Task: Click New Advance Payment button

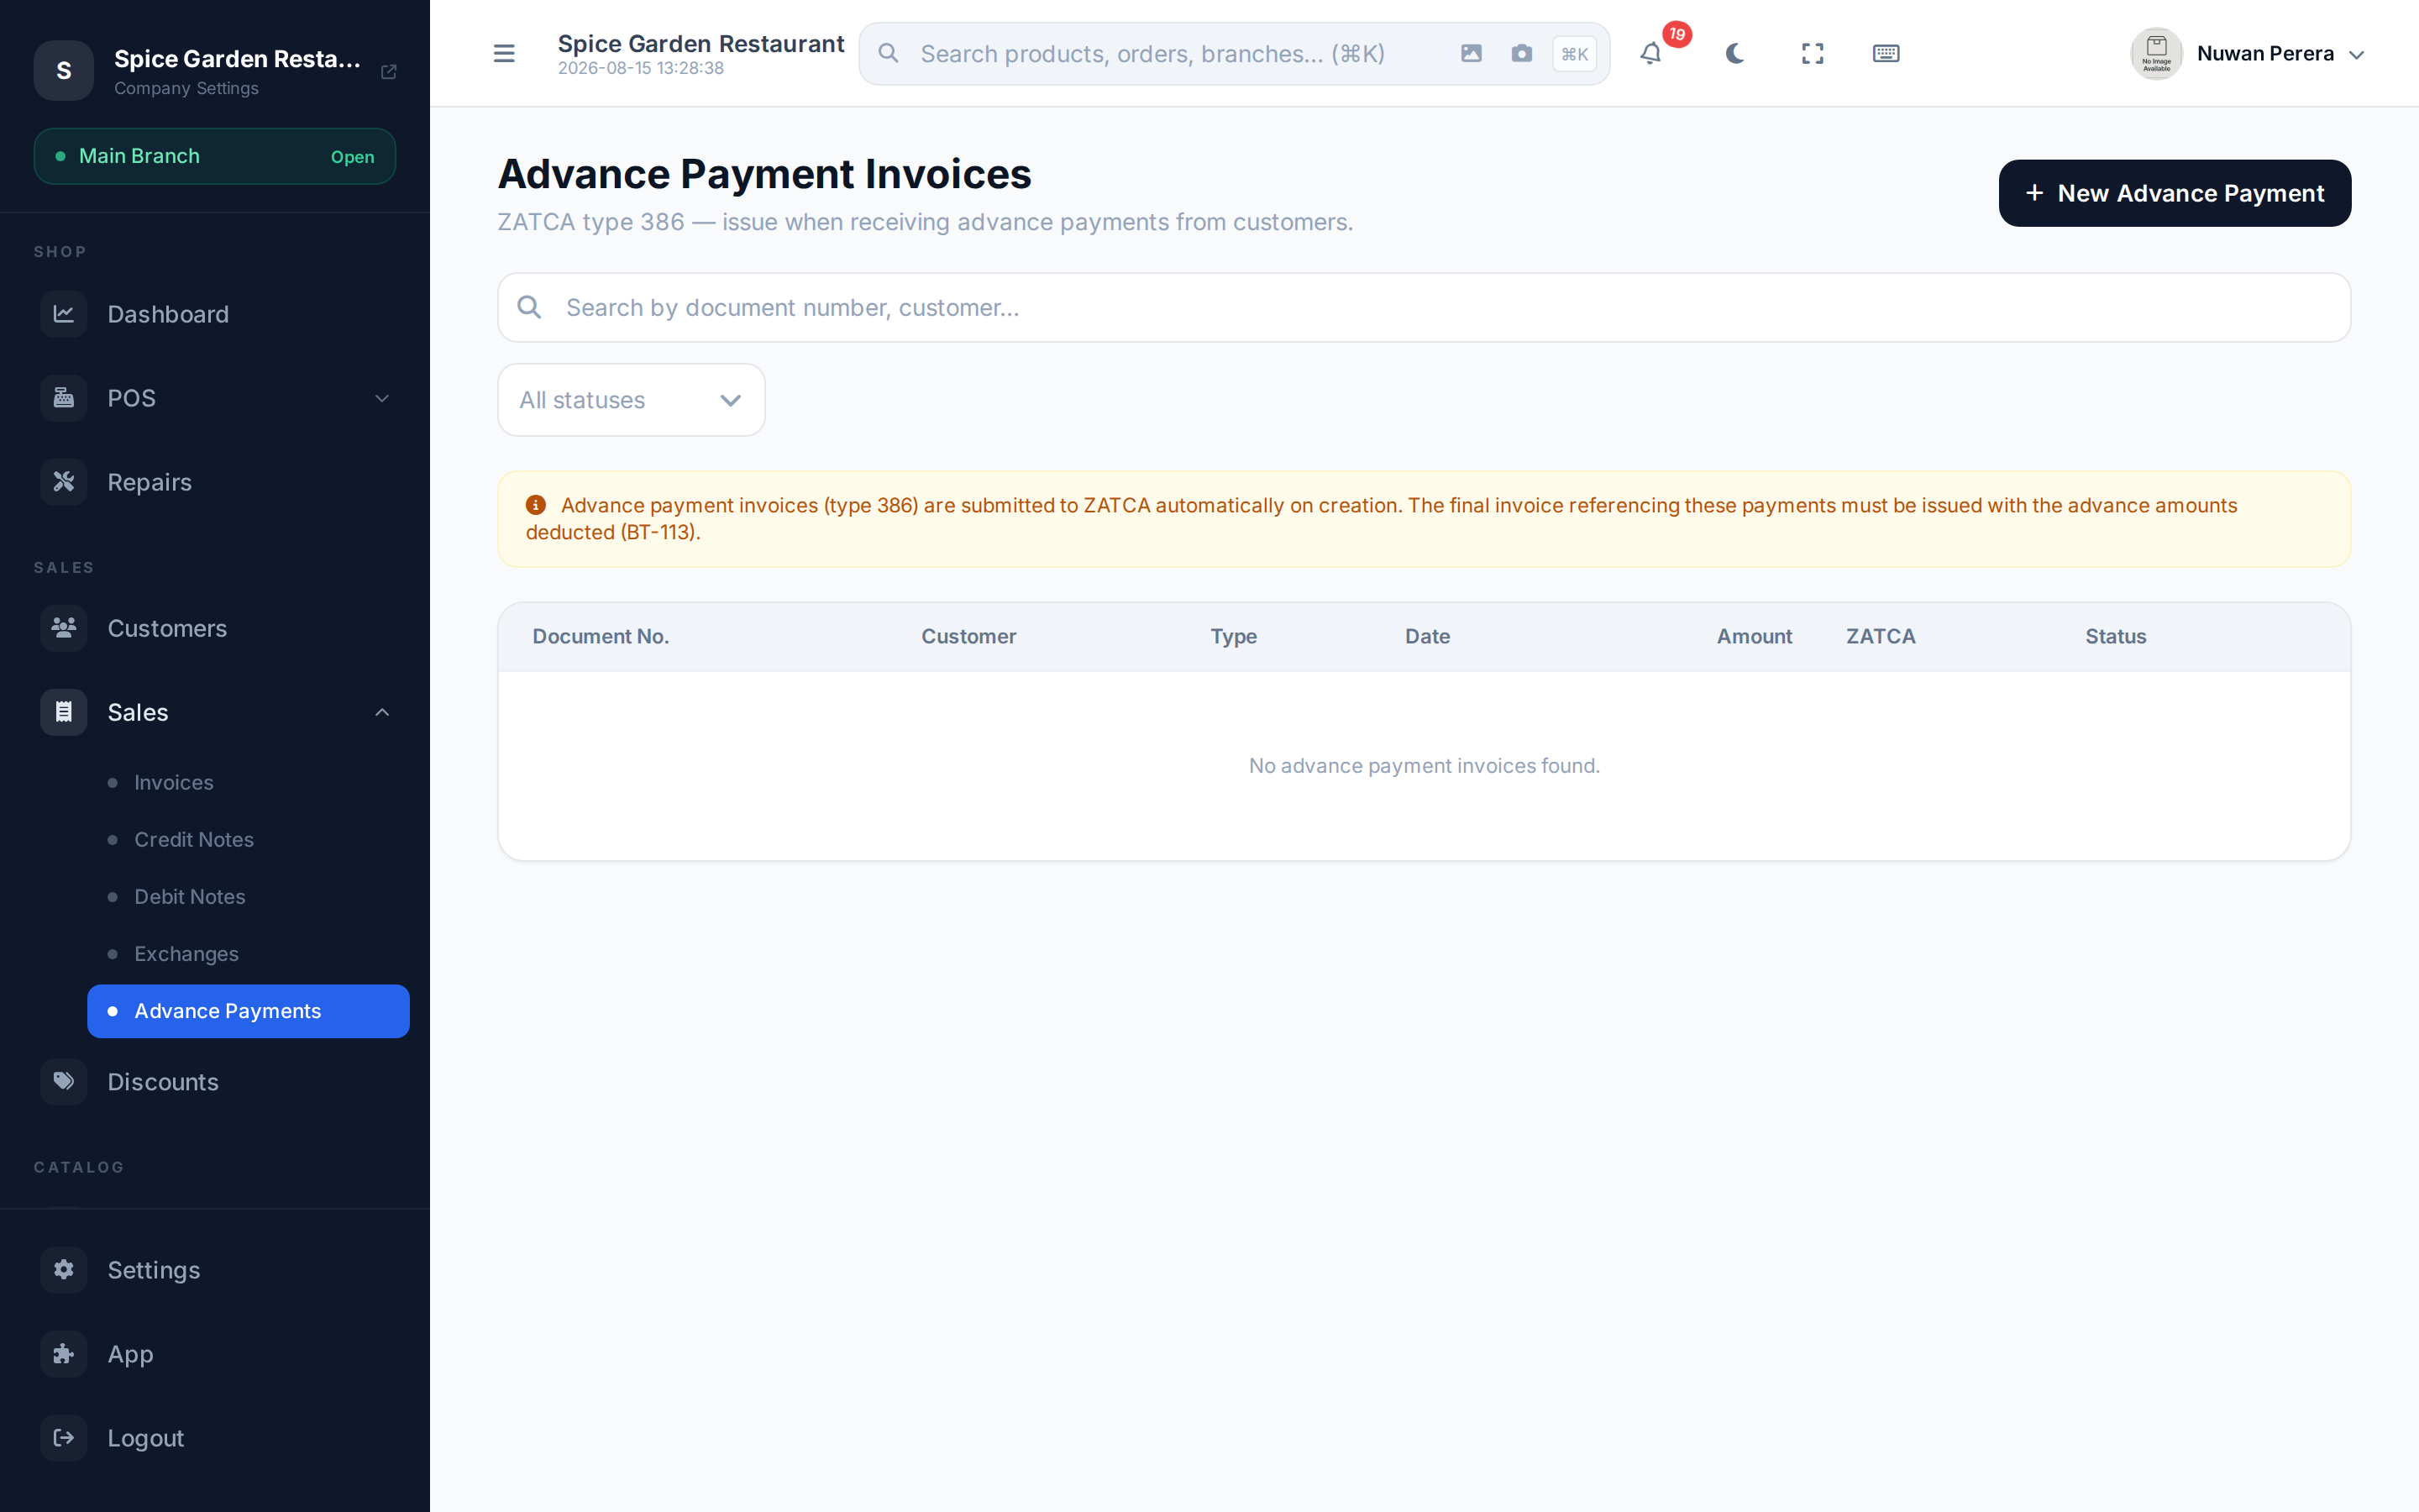Action: coord(2175,193)
